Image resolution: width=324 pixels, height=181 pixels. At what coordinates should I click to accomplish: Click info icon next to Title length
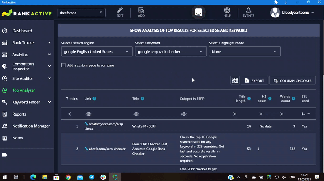tap(249, 99)
